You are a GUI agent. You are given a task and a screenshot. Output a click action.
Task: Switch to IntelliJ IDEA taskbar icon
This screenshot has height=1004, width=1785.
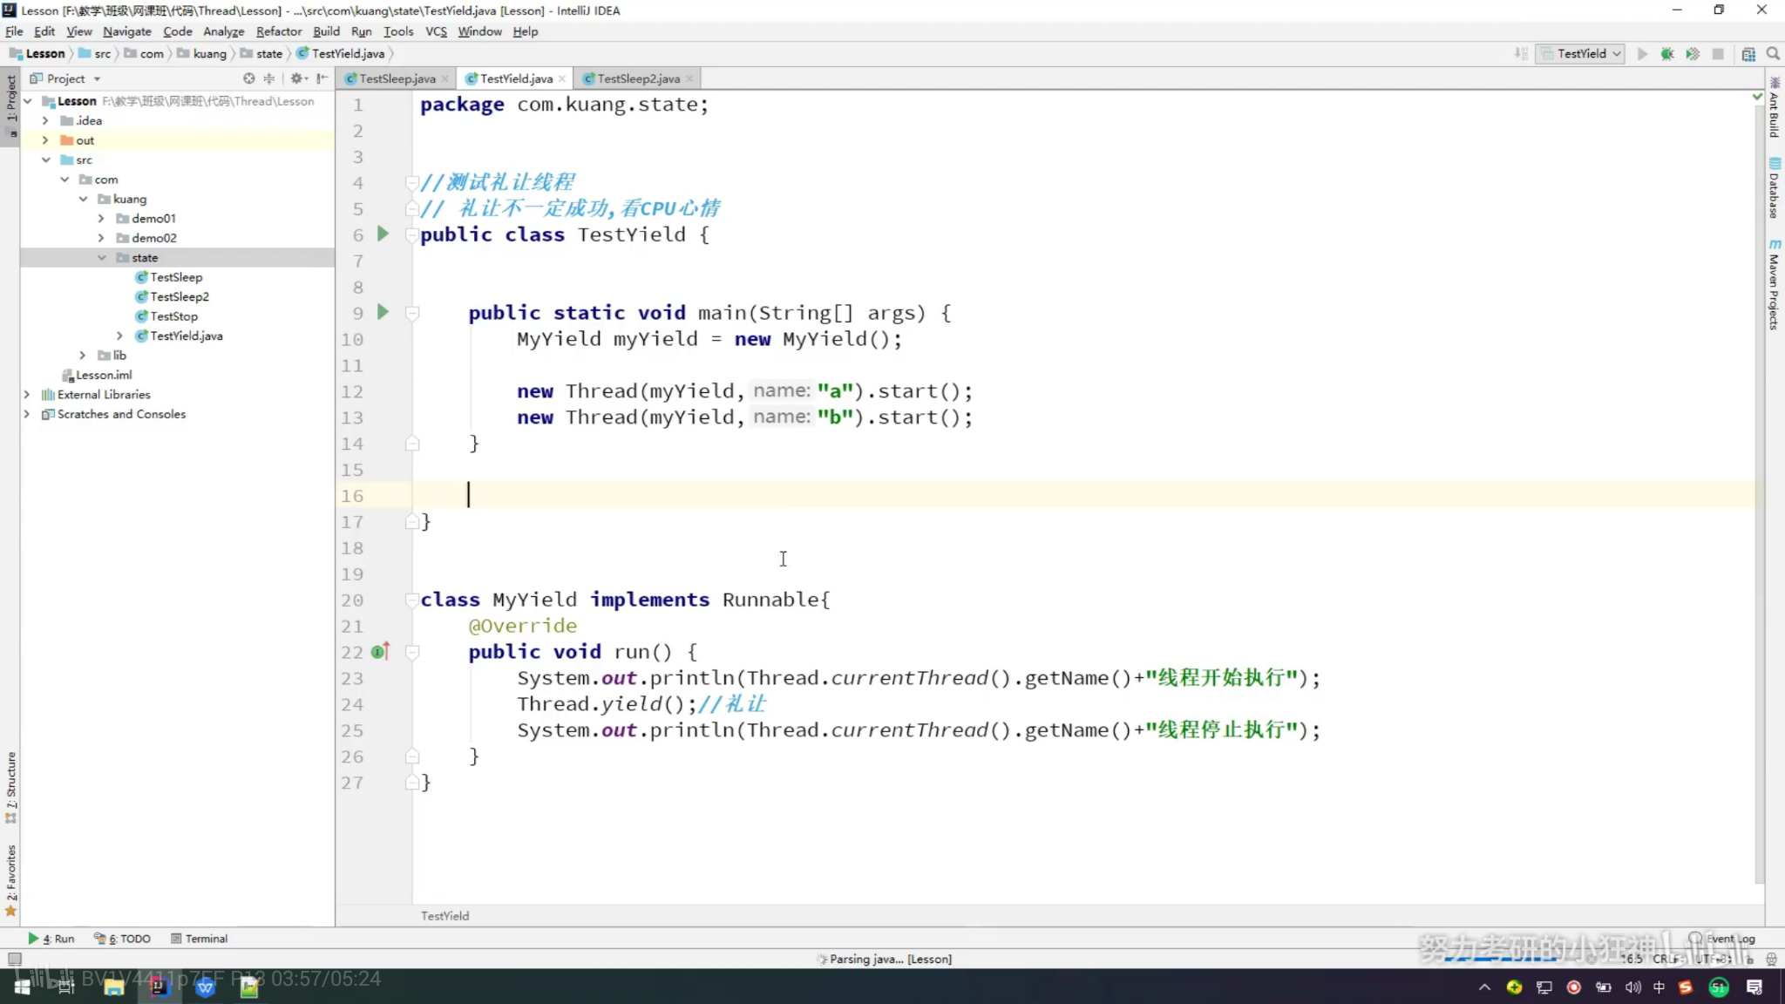(x=159, y=987)
